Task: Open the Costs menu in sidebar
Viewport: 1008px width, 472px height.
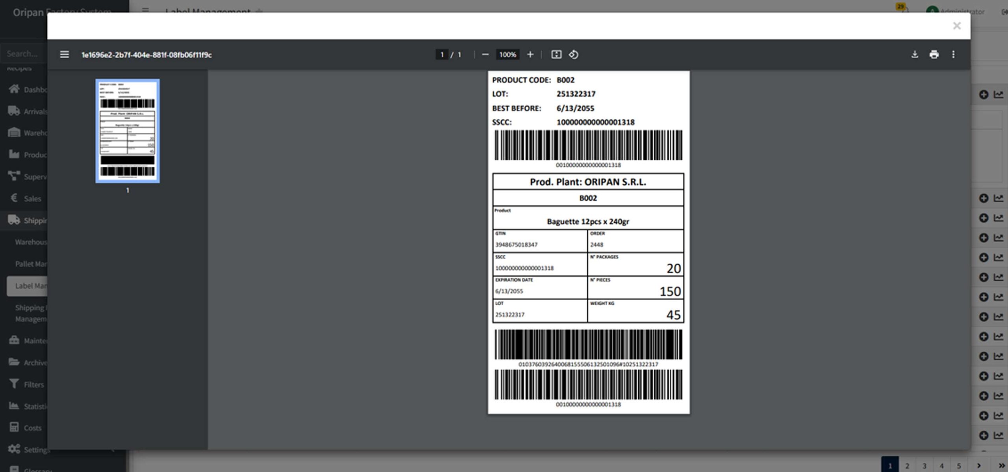Action: point(26,428)
